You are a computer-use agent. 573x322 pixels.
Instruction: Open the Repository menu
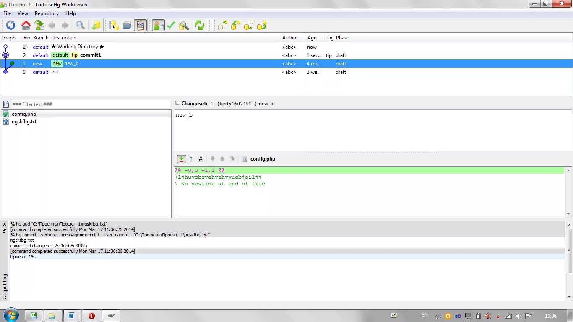click(x=47, y=13)
